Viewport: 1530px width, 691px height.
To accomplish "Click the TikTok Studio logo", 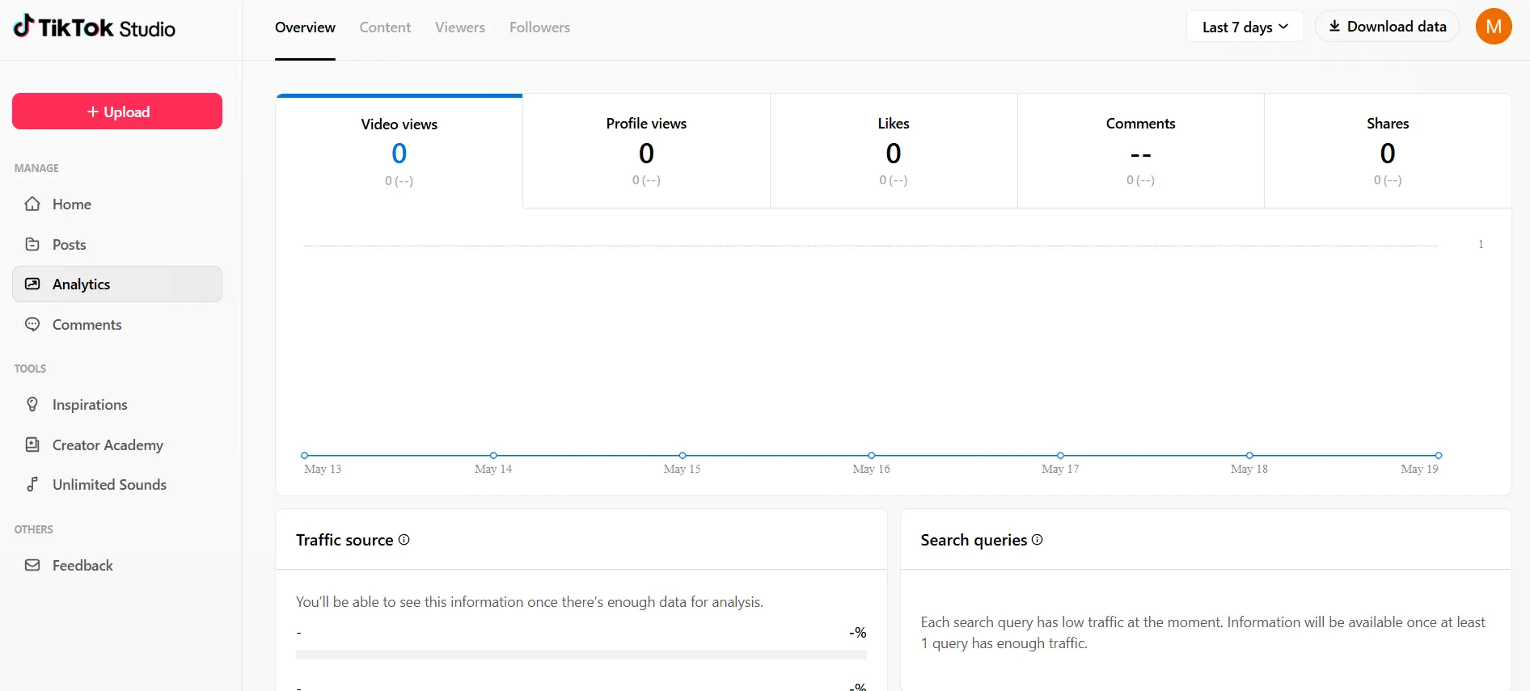I will point(95,27).
